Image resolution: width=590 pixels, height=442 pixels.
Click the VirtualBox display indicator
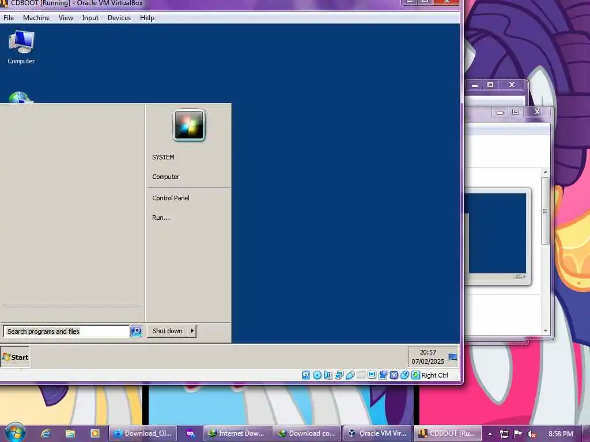click(372, 375)
